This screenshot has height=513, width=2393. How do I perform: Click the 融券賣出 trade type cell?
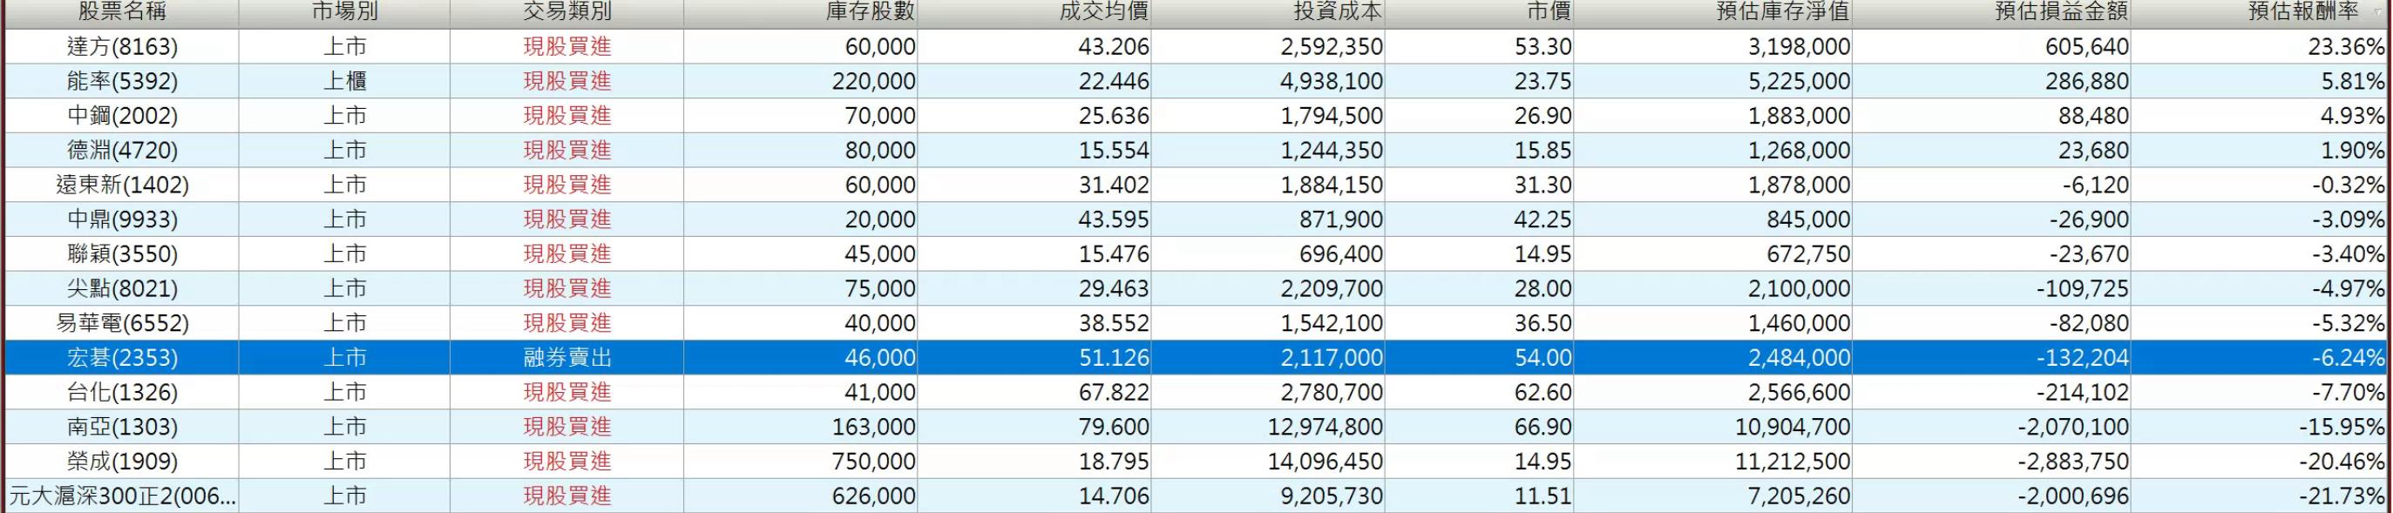tap(567, 357)
